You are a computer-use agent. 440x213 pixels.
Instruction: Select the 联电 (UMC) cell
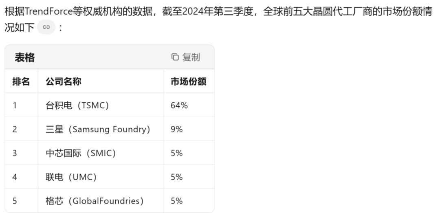71,178
